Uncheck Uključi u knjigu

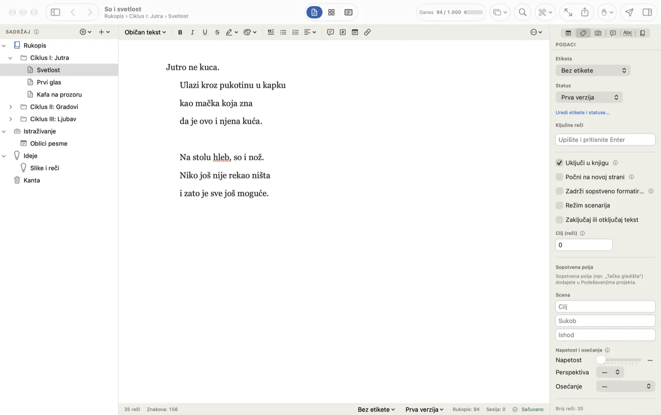pyautogui.click(x=559, y=163)
